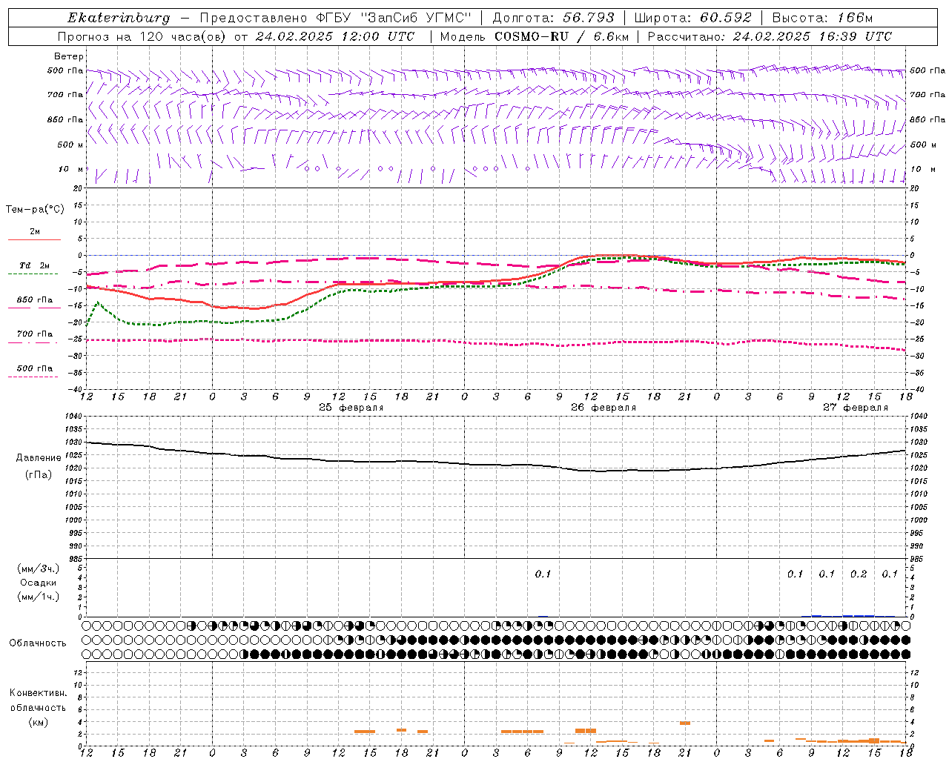This screenshot has width=949, height=759.
Task: Click the Давление panel label
Action: coord(39,458)
